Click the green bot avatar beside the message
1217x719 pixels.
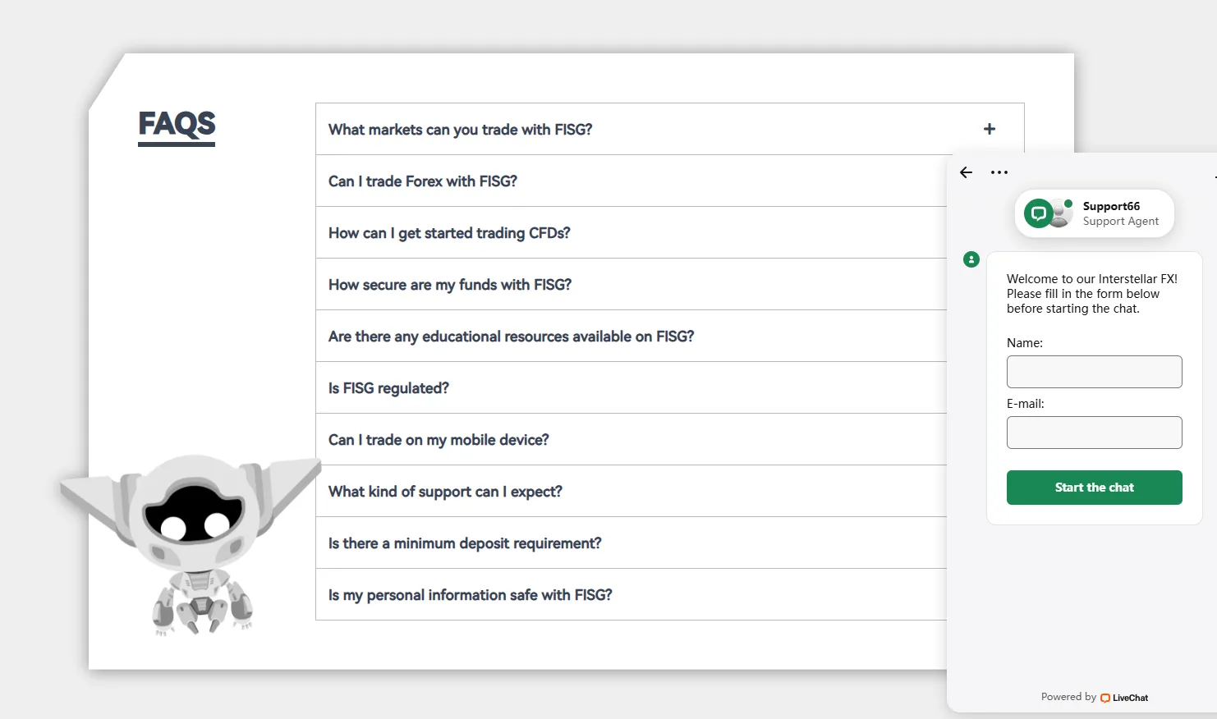tap(971, 259)
